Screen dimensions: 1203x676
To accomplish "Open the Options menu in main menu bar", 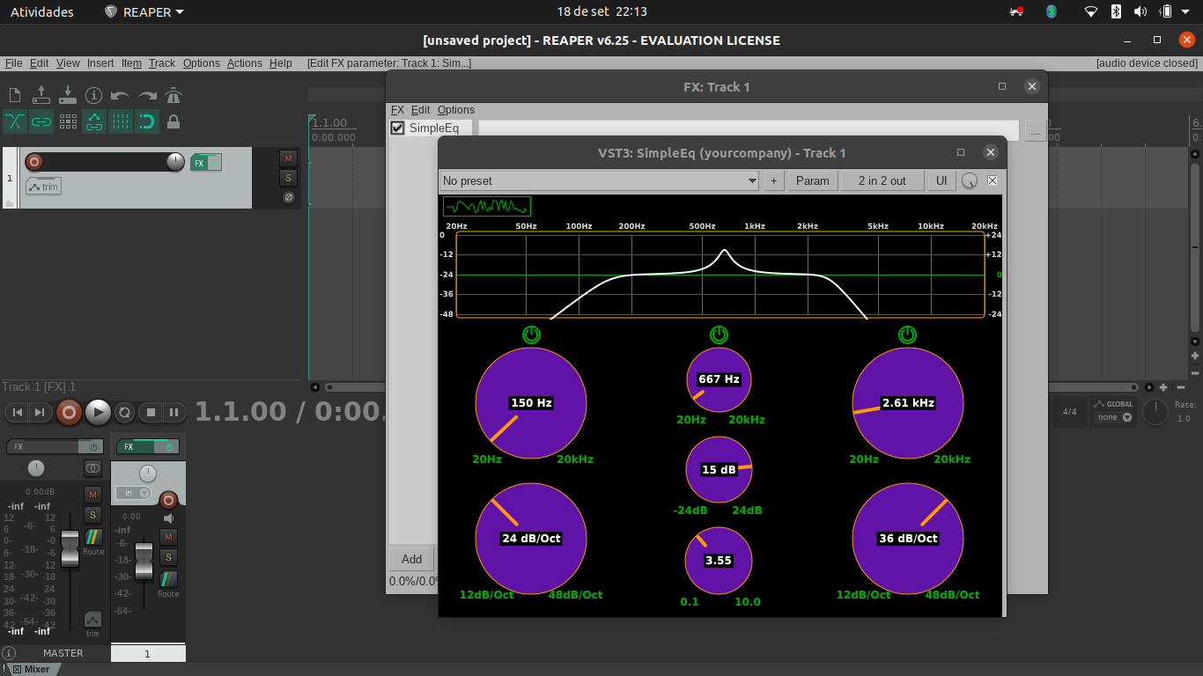I will point(202,63).
